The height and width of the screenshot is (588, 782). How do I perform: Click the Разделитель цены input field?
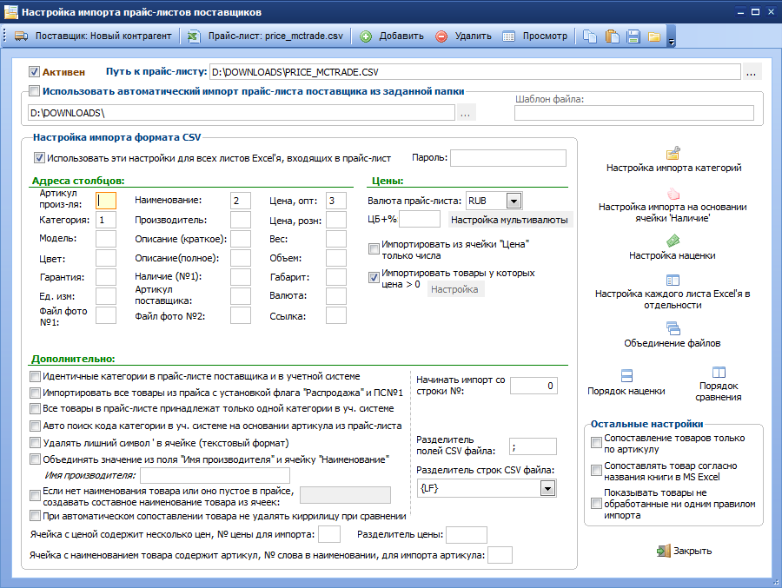click(x=467, y=535)
